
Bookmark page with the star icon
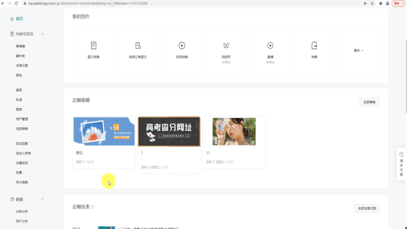(372, 3)
